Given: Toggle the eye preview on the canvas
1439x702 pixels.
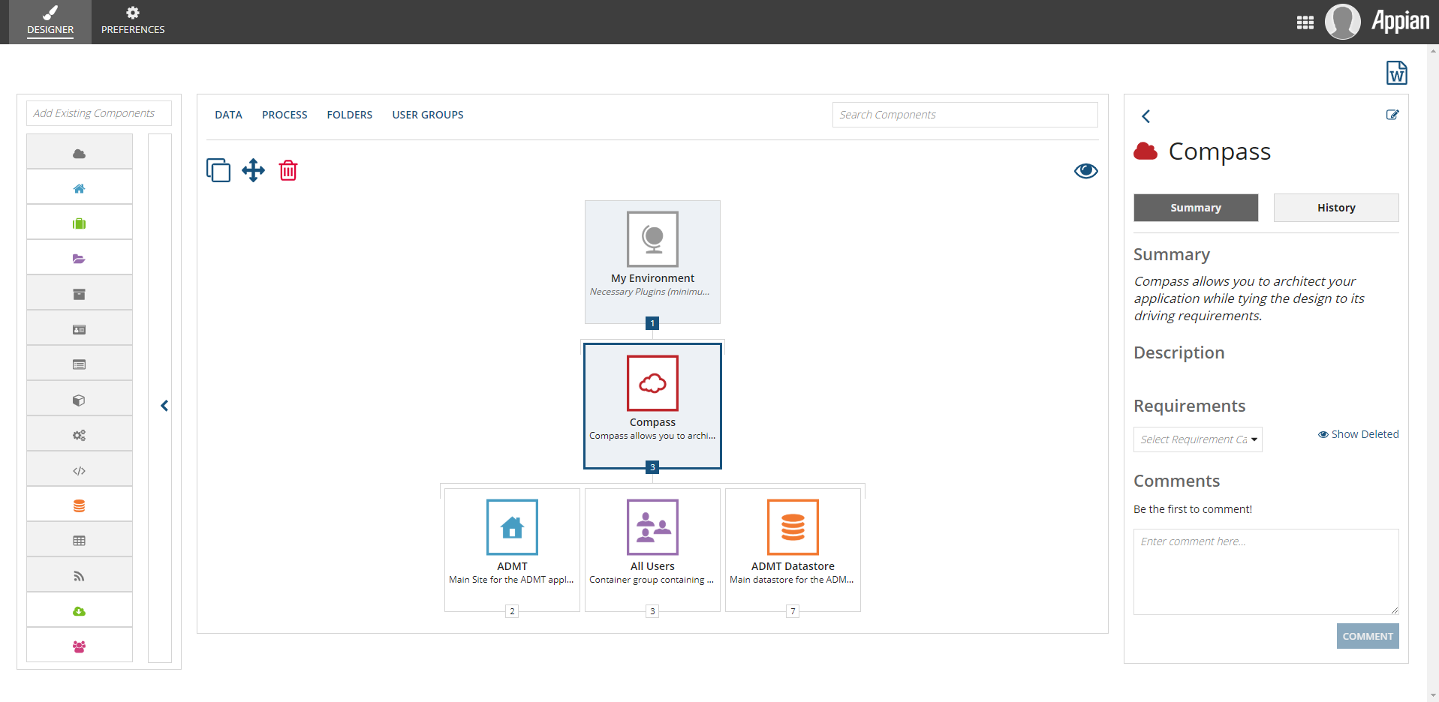Looking at the screenshot, I should point(1086,170).
